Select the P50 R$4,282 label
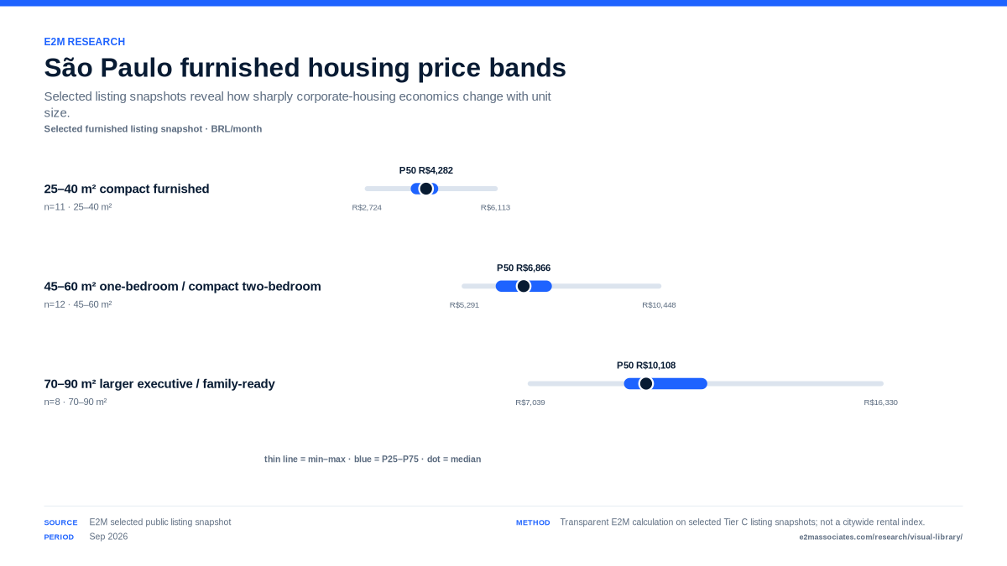The height and width of the screenshot is (566, 1007). coord(426,170)
